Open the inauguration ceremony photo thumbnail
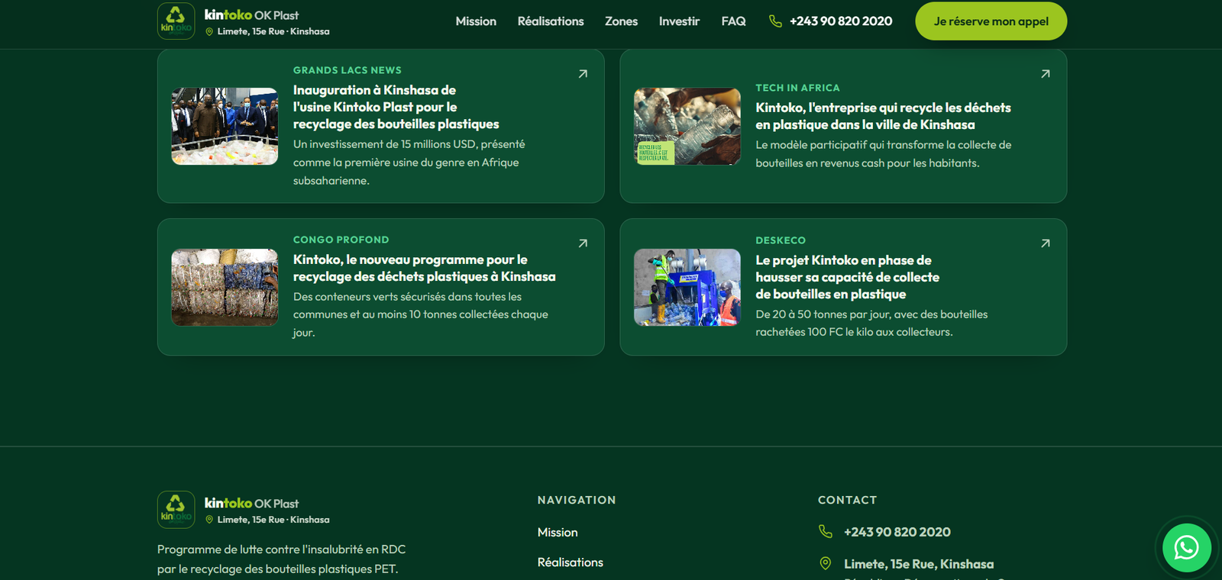 coord(225,126)
